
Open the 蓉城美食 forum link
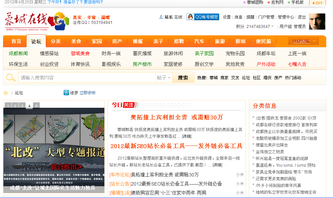pos(80,54)
